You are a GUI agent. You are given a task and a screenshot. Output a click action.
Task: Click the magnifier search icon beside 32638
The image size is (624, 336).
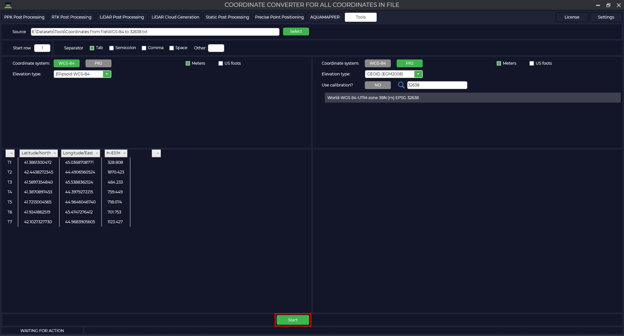[401, 85]
